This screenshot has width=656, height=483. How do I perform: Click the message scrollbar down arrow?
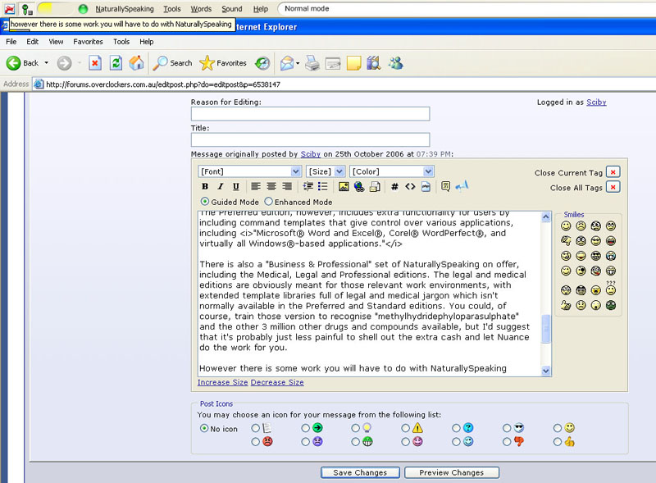click(x=546, y=371)
